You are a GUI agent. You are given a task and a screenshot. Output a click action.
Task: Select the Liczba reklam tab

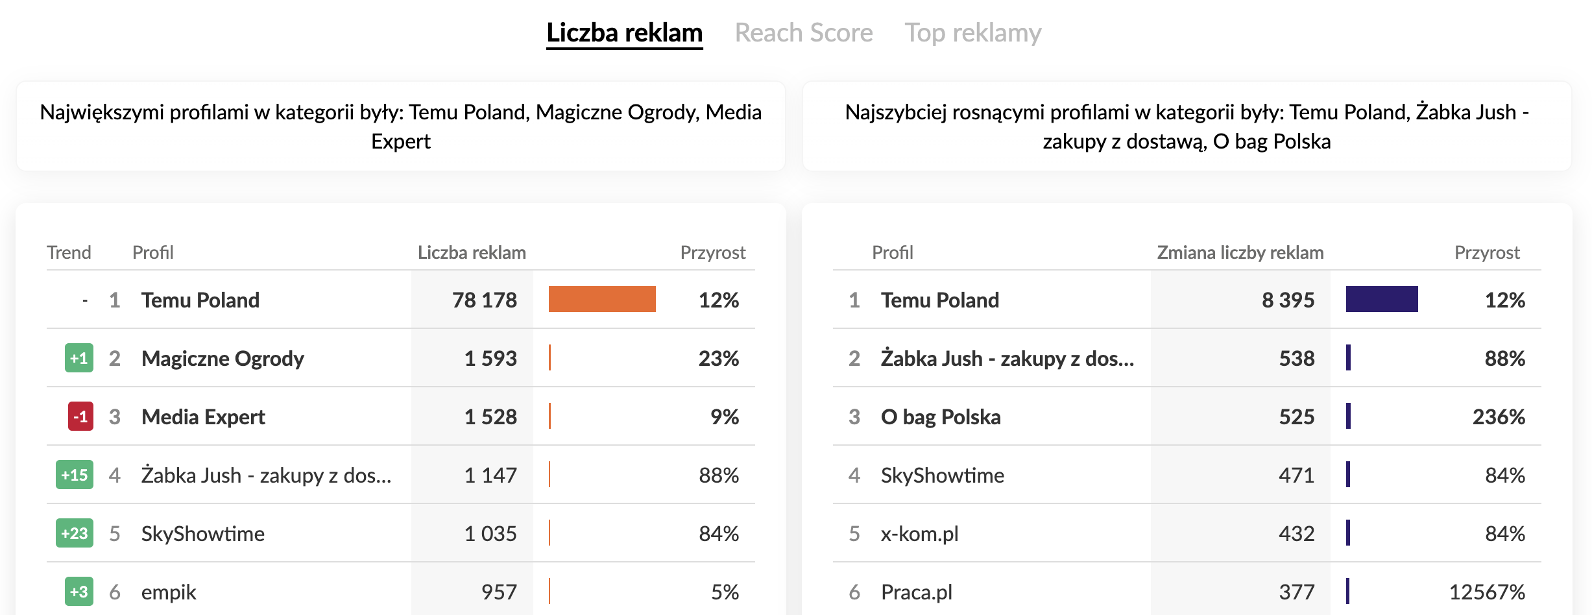[624, 31]
